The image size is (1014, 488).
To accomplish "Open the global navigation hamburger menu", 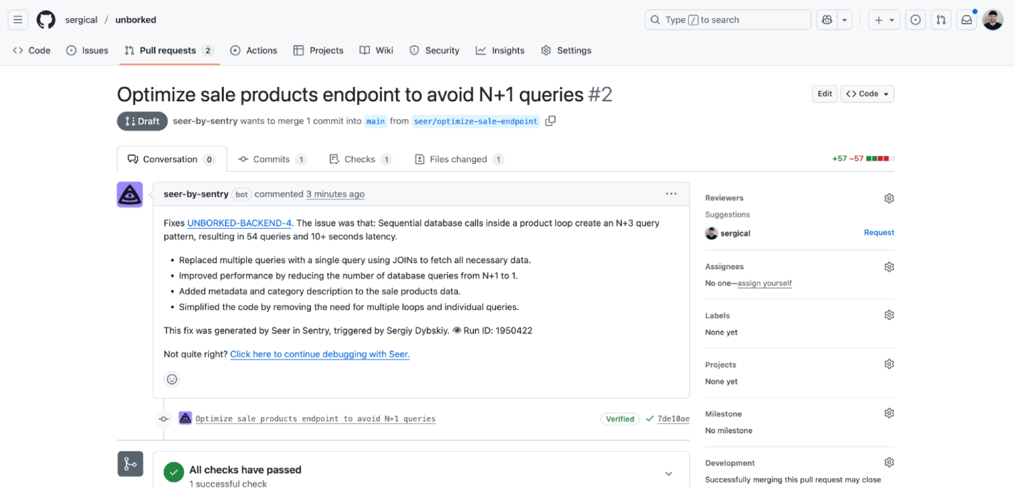I will (18, 20).
